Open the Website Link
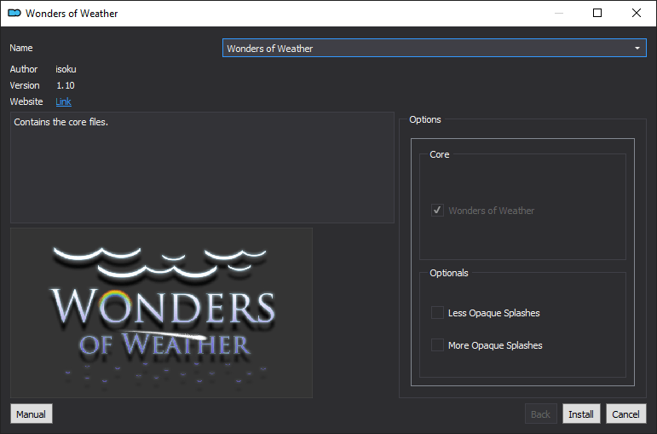 click(63, 102)
